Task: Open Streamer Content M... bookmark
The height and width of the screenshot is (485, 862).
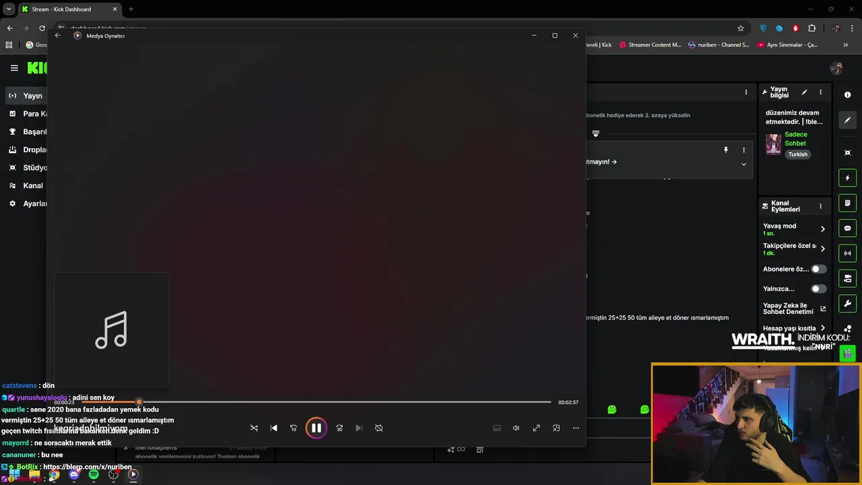Action: click(x=649, y=45)
